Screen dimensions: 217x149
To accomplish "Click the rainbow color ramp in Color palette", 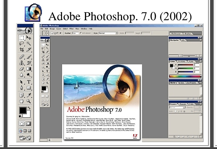I will (185, 76).
